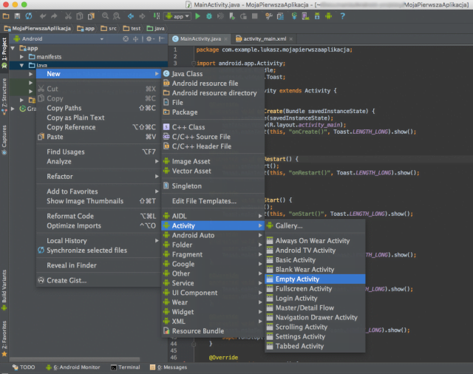
Task: Open the TODO tool window
Action: (x=23, y=367)
